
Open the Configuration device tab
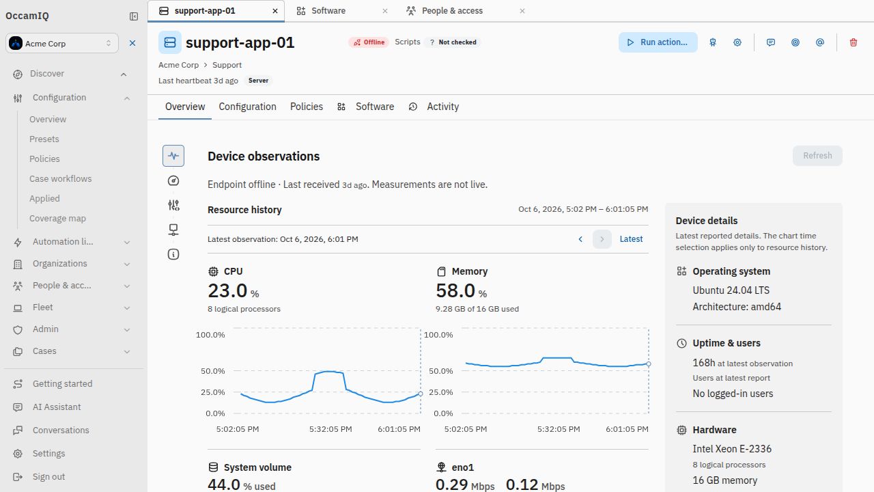pos(247,107)
